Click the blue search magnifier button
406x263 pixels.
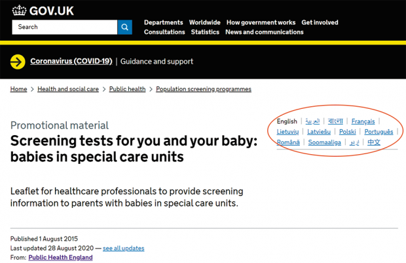(x=125, y=27)
